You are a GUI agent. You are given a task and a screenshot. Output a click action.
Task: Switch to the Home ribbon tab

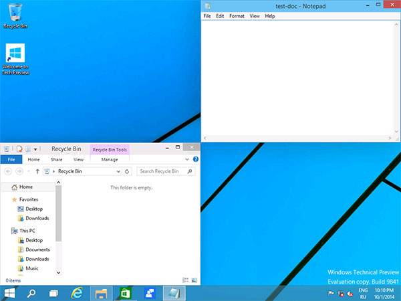(33, 159)
